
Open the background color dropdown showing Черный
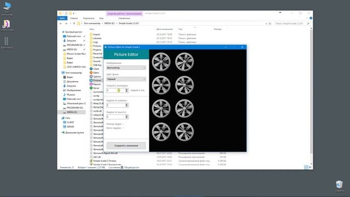(126, 79)
